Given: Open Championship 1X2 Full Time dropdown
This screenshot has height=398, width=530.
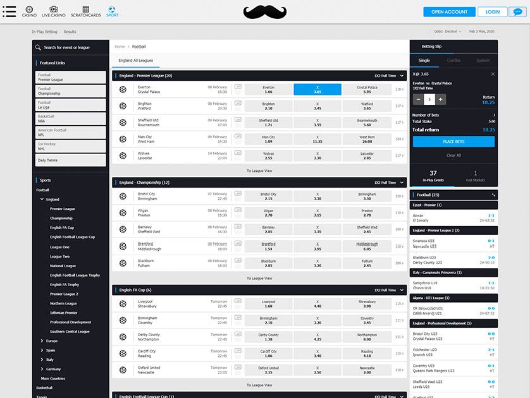Looking at the screenshot, I should 389,183.
